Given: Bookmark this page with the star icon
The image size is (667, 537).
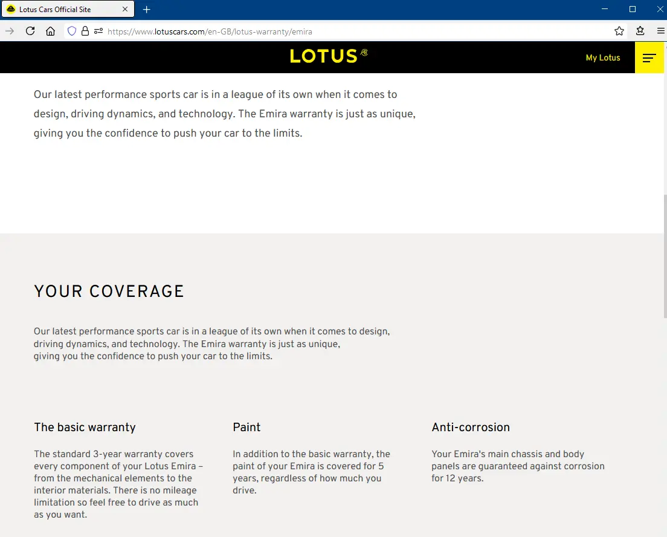Looking at the screenshot, I should [x=619, y=31].
